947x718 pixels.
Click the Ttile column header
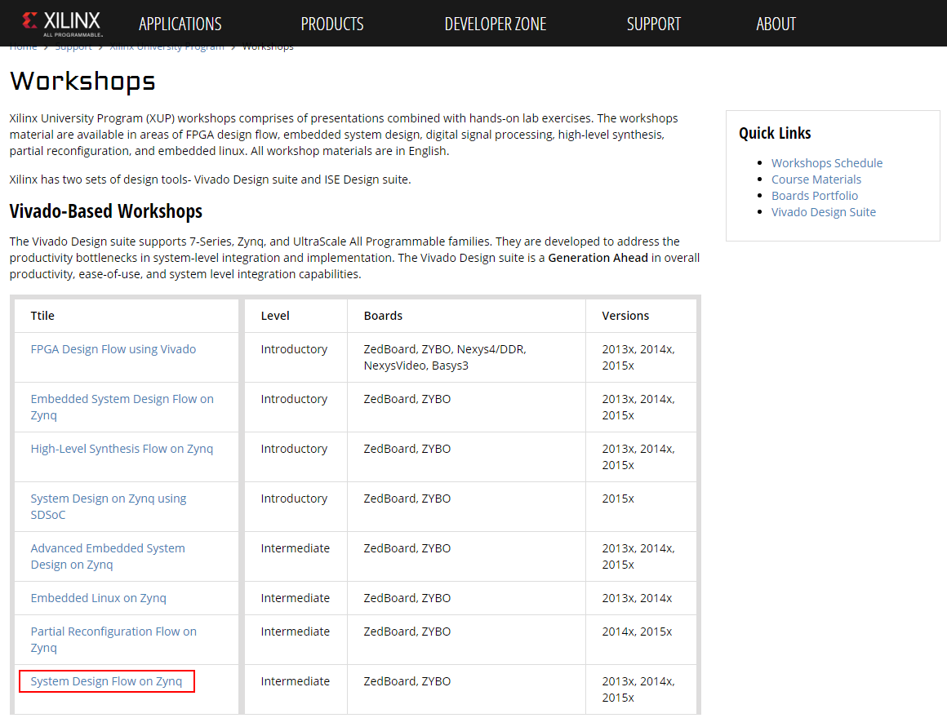click(42, 316)
